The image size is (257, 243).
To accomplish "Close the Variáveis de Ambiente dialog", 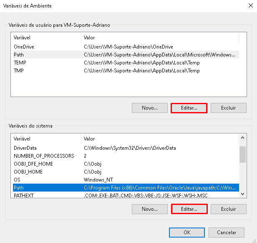I will 251,5.
